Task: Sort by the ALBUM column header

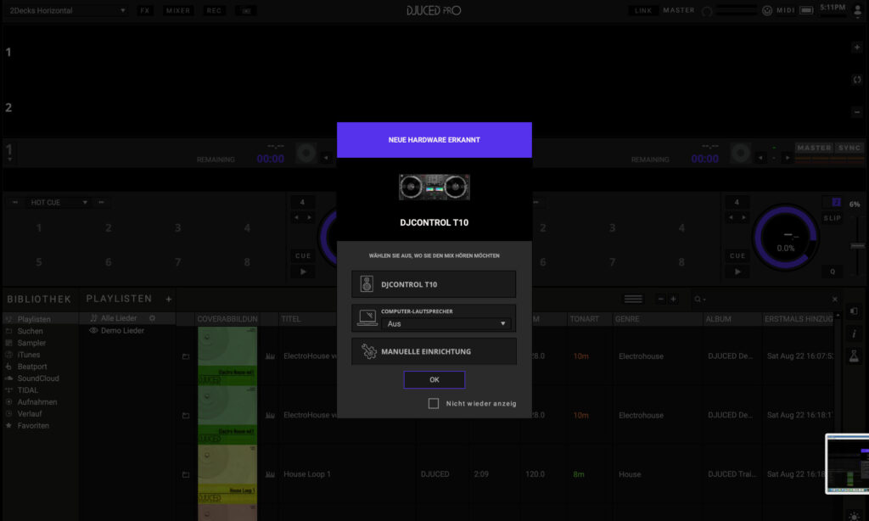Action: pos(718,319)
